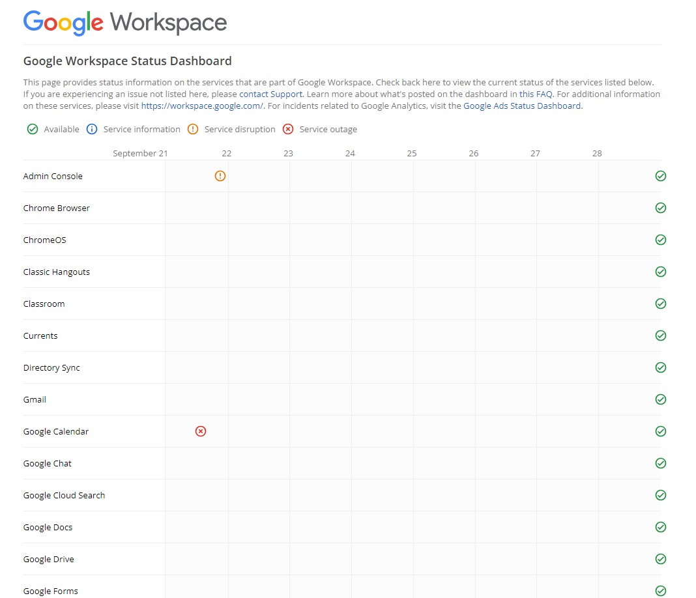Click Google Chat available checkmark icon
Image resolution: width=696 pixels, height=598 pixels.
[x=661, y=464]
